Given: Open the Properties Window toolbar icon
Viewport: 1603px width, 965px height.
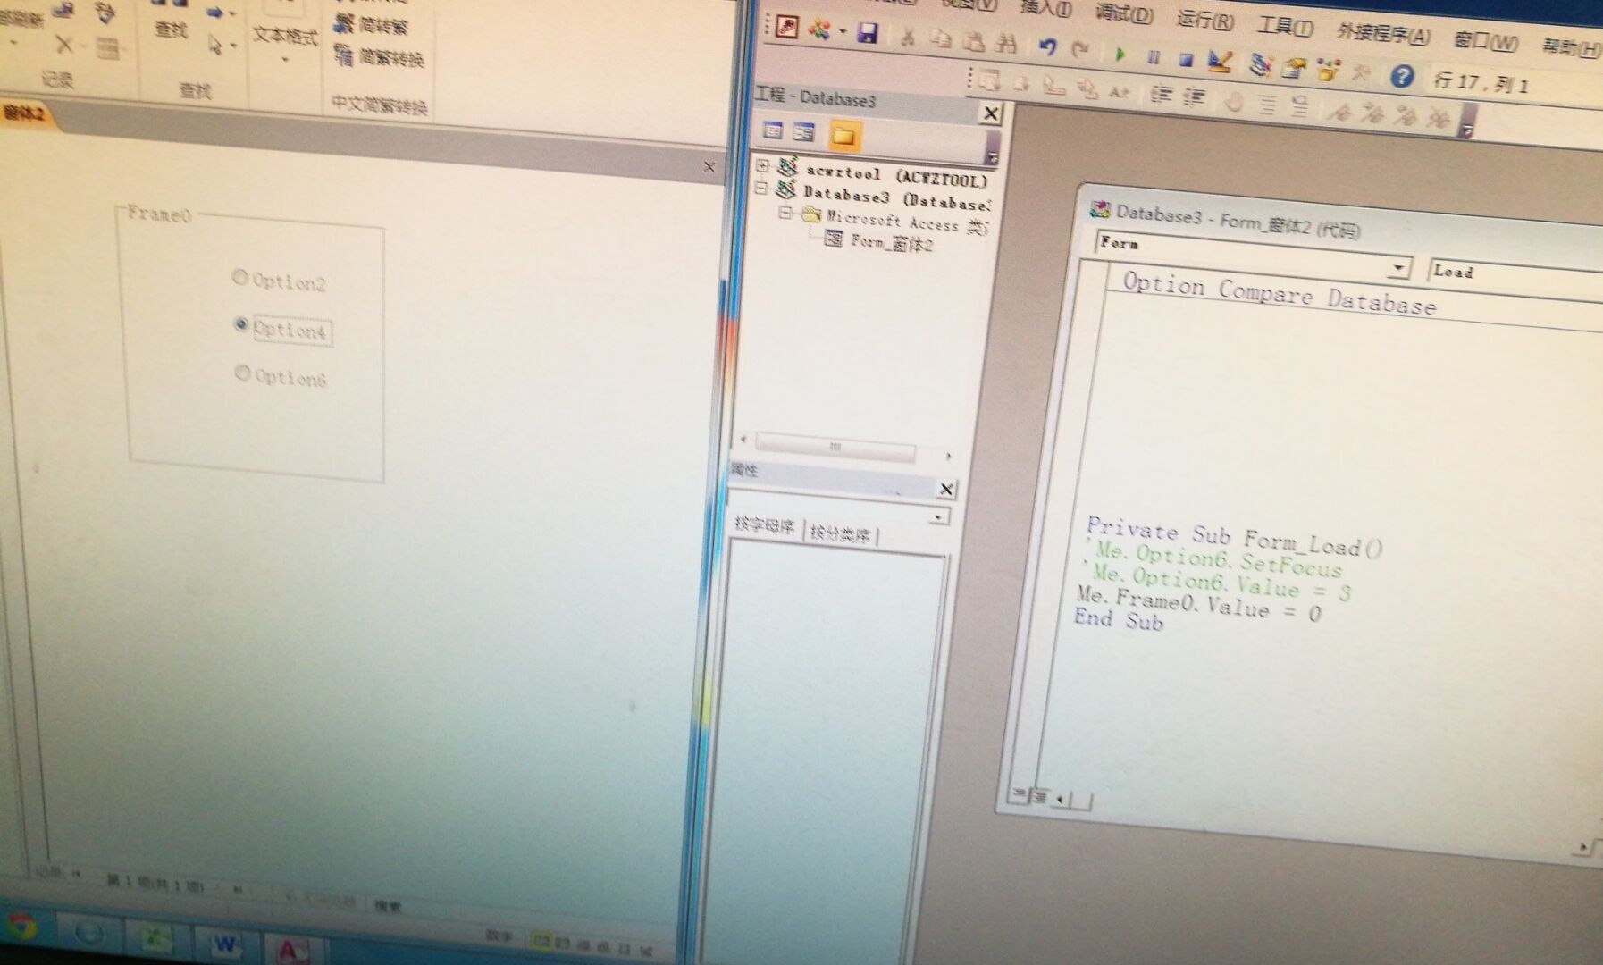Looking at the screenshot, I should (1293, 67).
